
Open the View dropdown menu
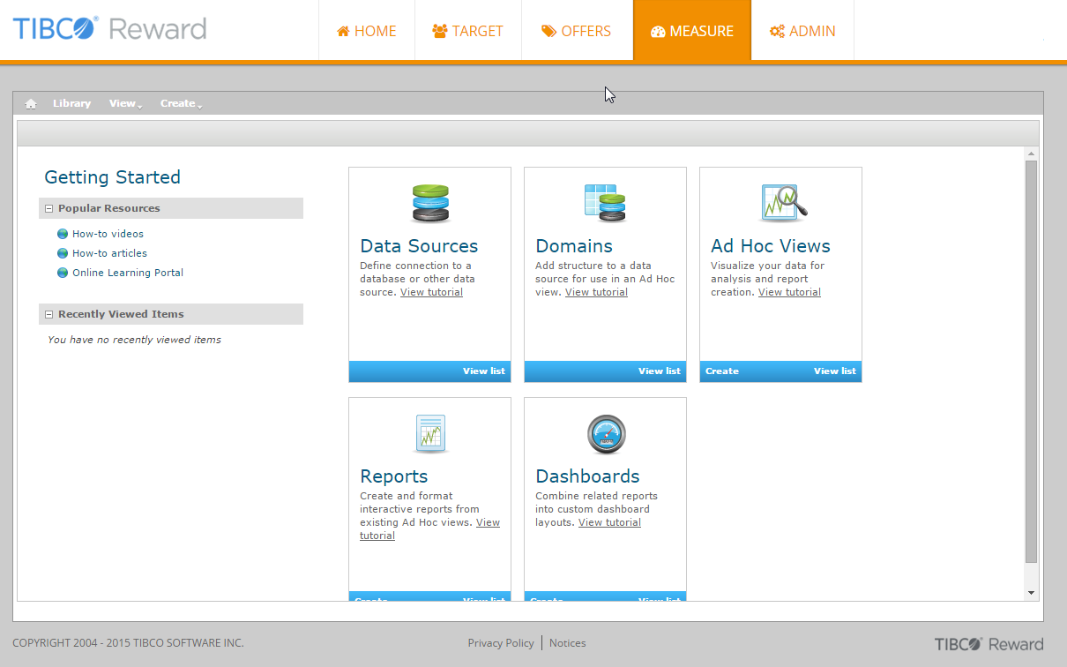[125, 104]
